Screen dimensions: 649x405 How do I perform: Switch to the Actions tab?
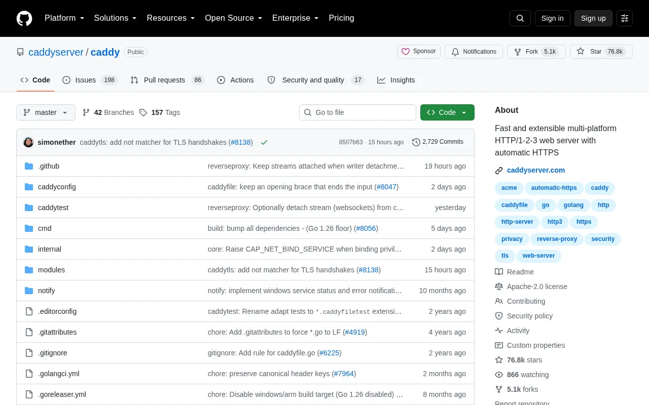pos(235,80)
